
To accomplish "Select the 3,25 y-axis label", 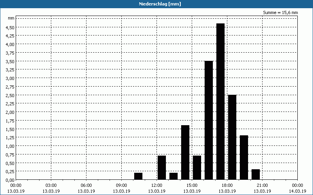I will pyautogui.click(x=10, y=70).
